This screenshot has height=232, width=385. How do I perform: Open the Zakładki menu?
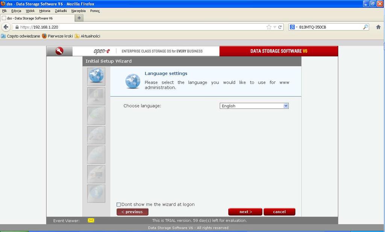click(x=61, y=11)
